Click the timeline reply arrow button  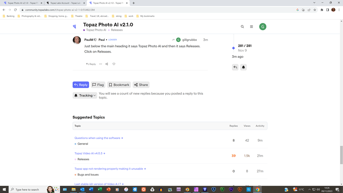(235, 67)
